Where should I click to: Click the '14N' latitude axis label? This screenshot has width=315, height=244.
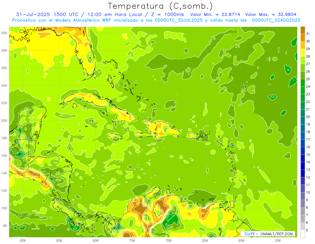click(x=4, y=173)
